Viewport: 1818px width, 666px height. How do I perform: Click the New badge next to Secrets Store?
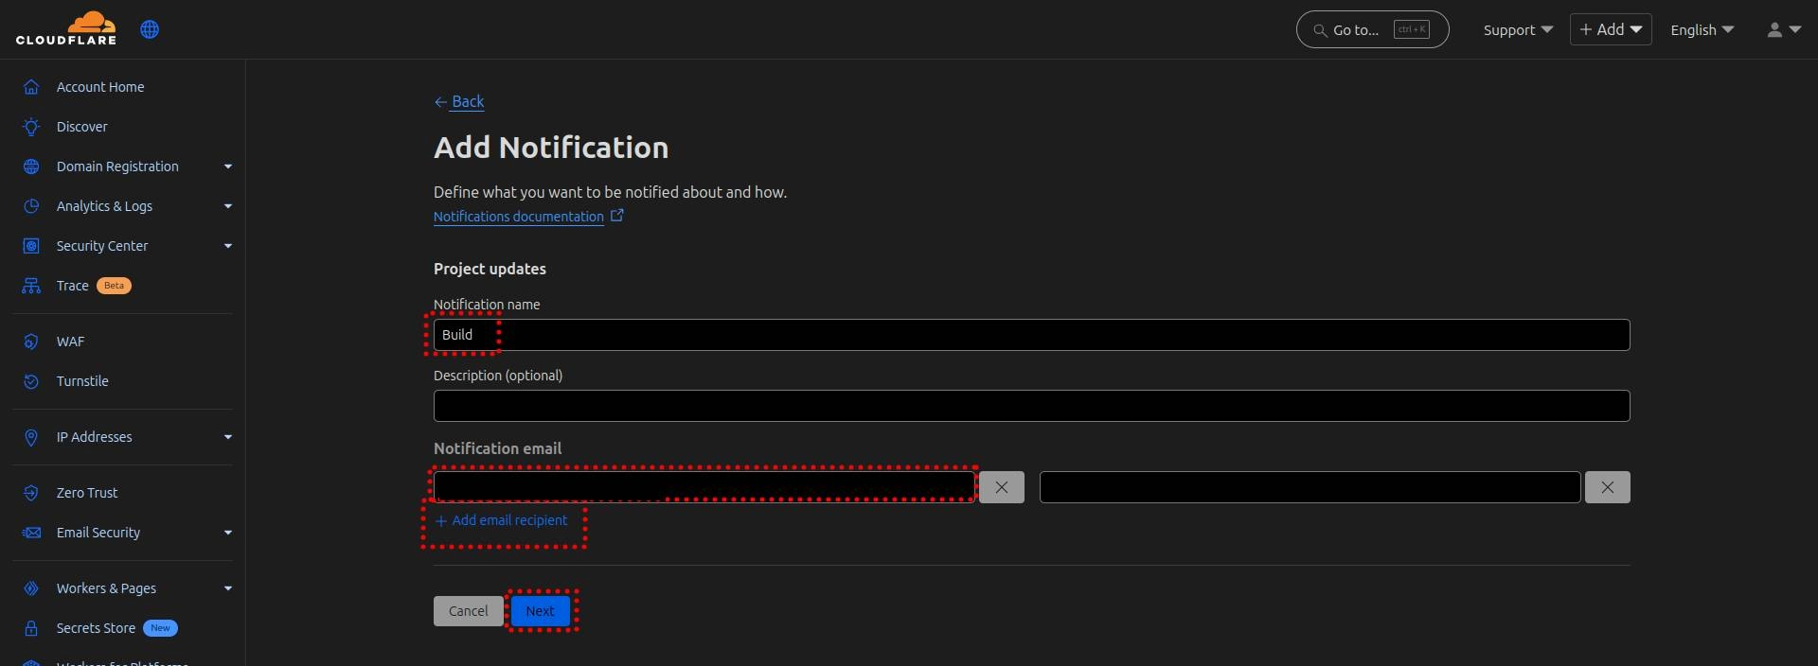(160, 628)
